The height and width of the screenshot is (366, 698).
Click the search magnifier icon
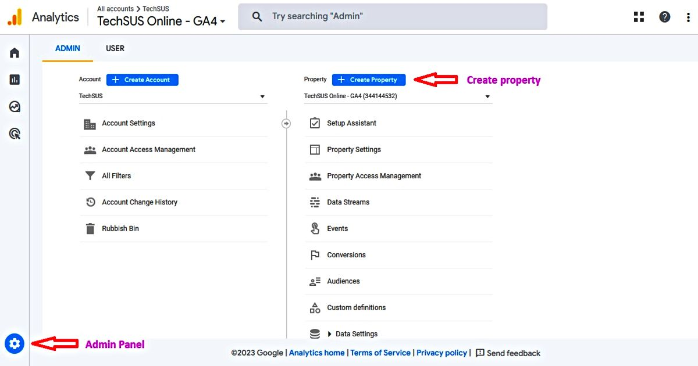click(x=257, y=17)
